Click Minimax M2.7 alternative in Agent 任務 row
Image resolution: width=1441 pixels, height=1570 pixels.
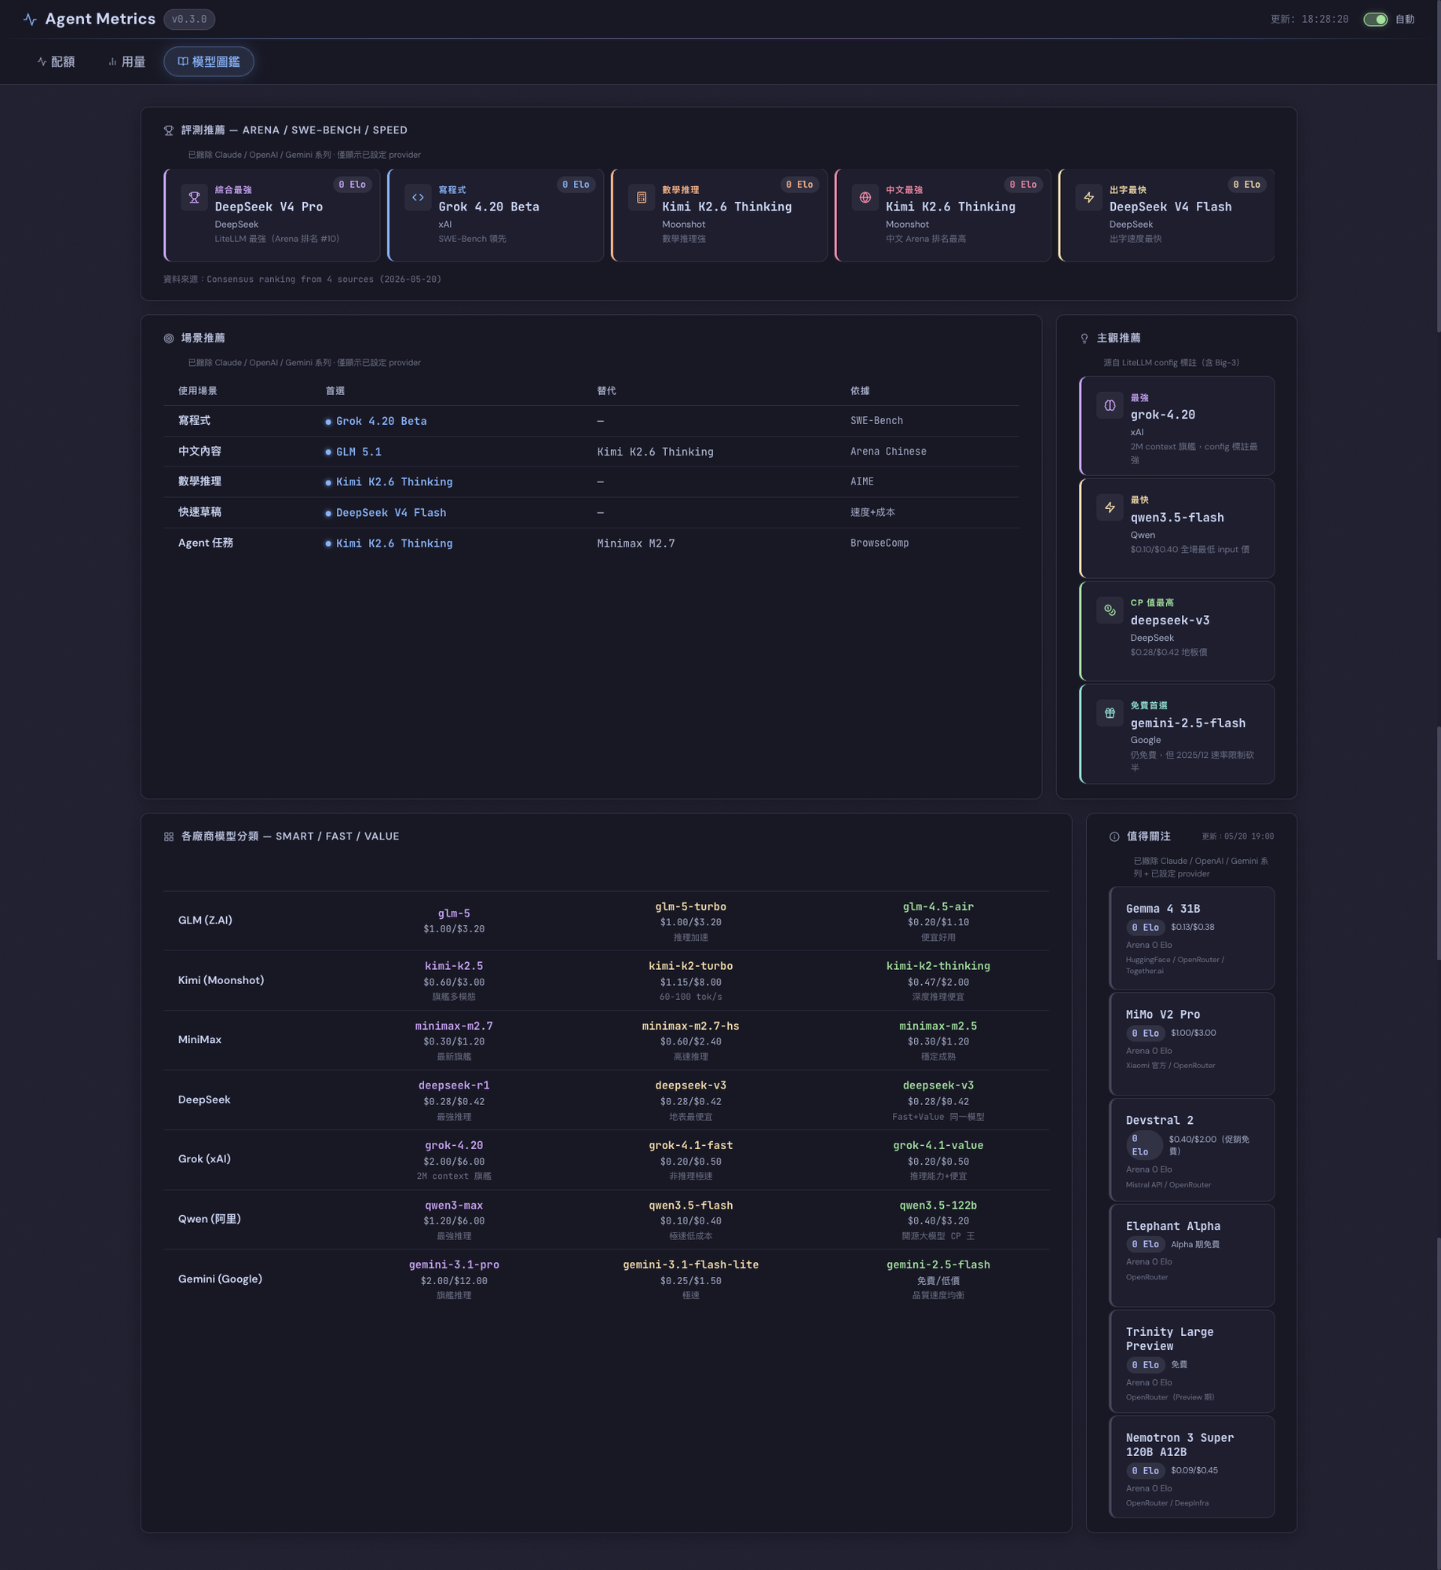636,543
